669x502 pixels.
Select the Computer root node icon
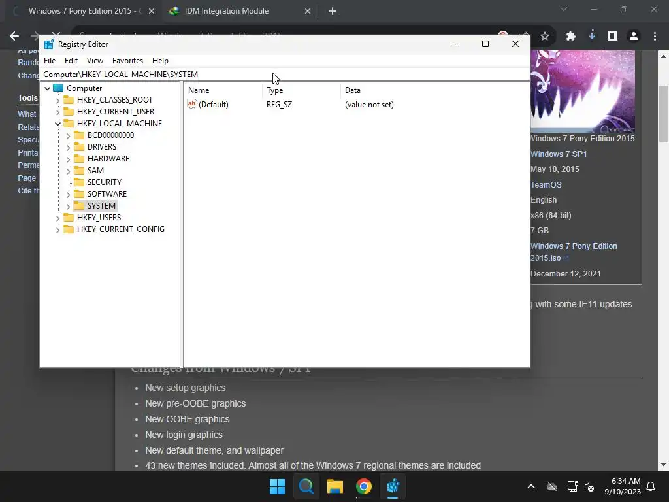tap(58, 88)
